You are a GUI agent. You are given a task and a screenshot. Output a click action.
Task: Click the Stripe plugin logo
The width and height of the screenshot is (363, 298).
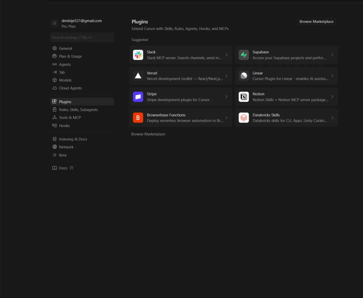[138, 97]
